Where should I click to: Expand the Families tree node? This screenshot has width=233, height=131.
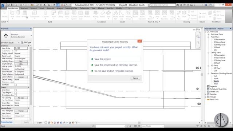coord(206,94)
